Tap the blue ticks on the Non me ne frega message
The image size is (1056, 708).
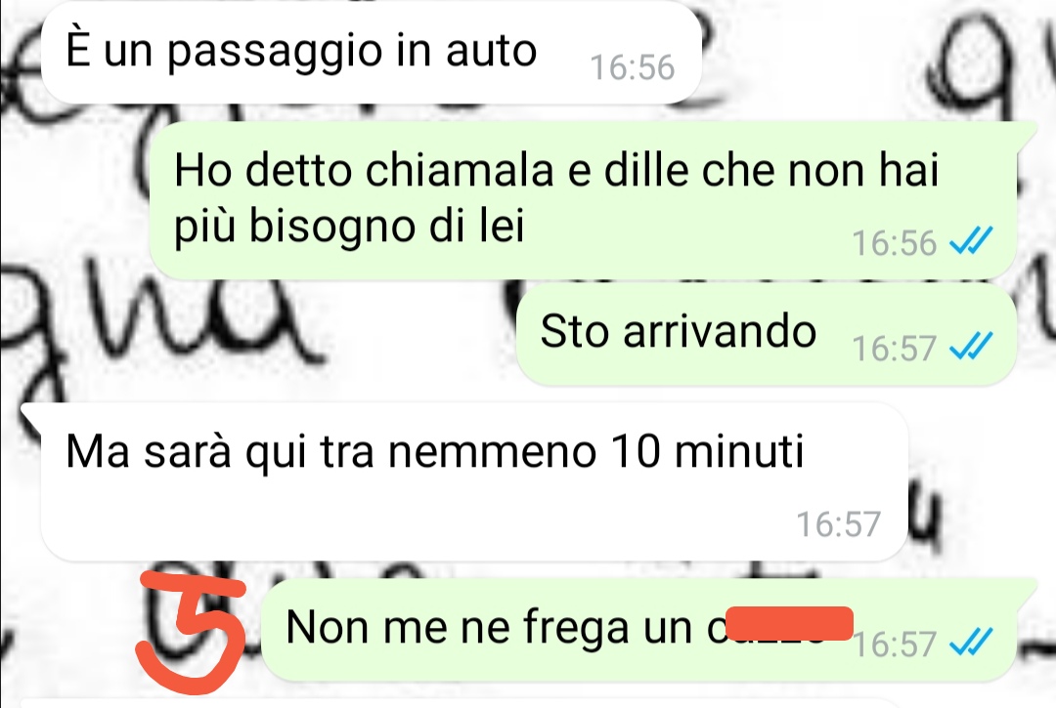(x=971, y=643)
